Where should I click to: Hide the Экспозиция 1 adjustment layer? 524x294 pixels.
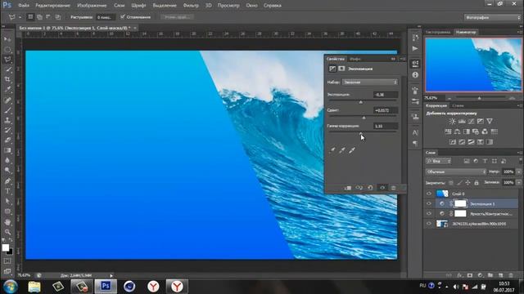[429, 203]
